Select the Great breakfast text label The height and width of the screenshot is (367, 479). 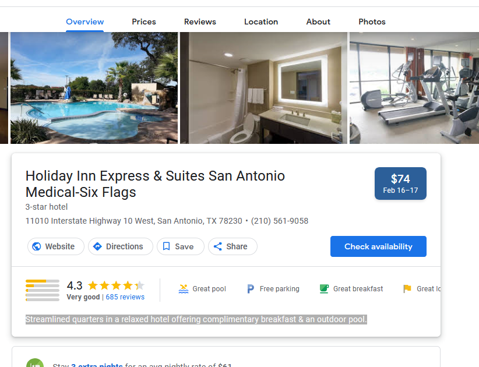pos(358,289)
